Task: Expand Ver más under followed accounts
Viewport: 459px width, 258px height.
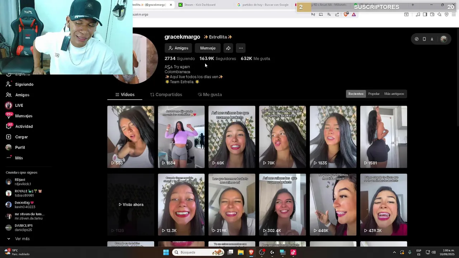Action: [18, 239]
